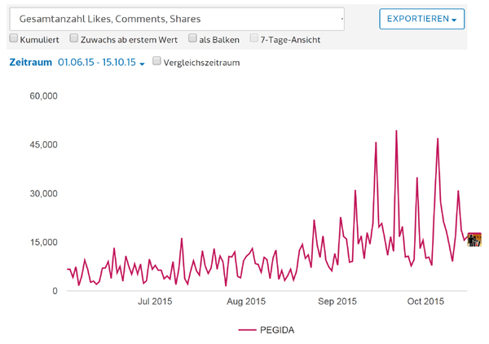Toggle the Kumuliert checkbox
Viewport: 489px width, 344px height.
pyautogui.click(x=14, y=38)
